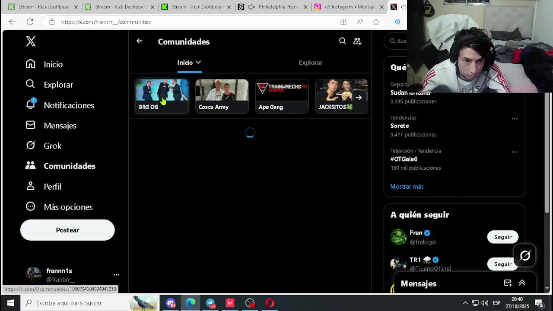Screen dimensions: 553x311
Task: Close the Instagram tab
Action: tap(382, 7)
